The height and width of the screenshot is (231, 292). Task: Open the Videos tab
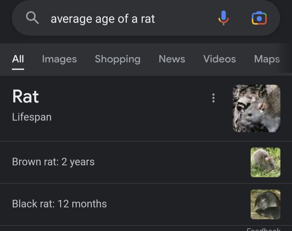219,59
